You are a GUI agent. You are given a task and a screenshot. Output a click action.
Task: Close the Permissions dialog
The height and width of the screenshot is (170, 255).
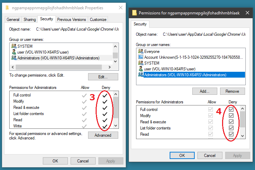click(247, 13)
